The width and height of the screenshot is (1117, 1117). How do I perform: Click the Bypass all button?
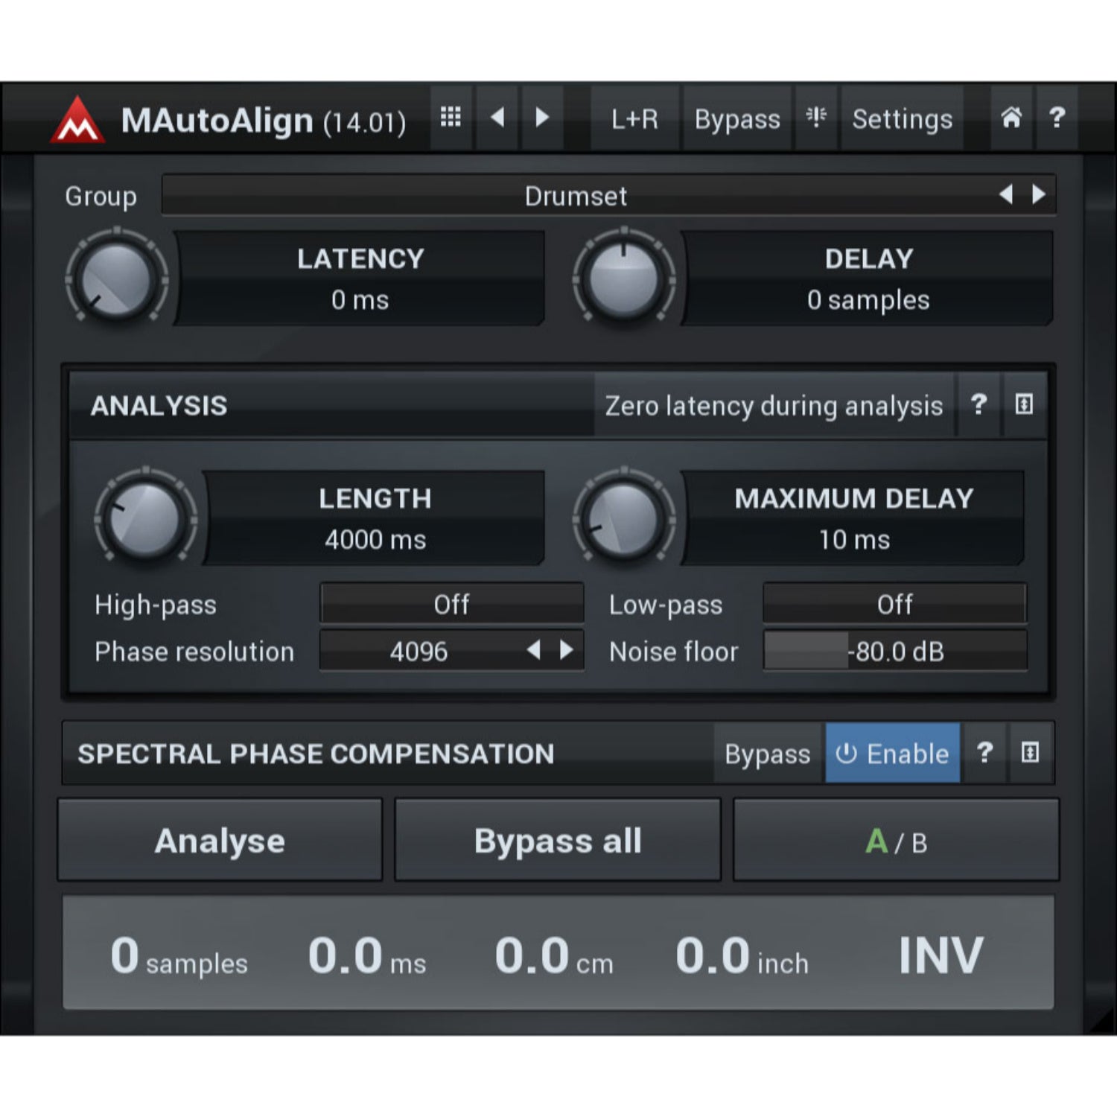point(558,840)
